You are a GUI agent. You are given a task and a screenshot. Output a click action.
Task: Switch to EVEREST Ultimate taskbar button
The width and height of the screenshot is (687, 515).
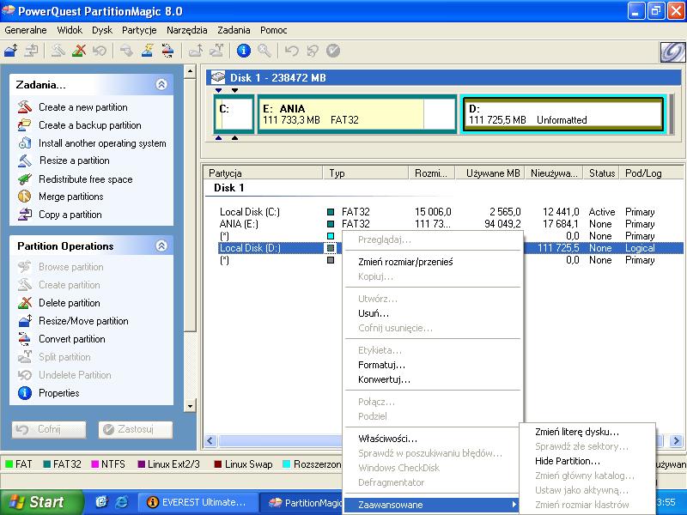198,502
